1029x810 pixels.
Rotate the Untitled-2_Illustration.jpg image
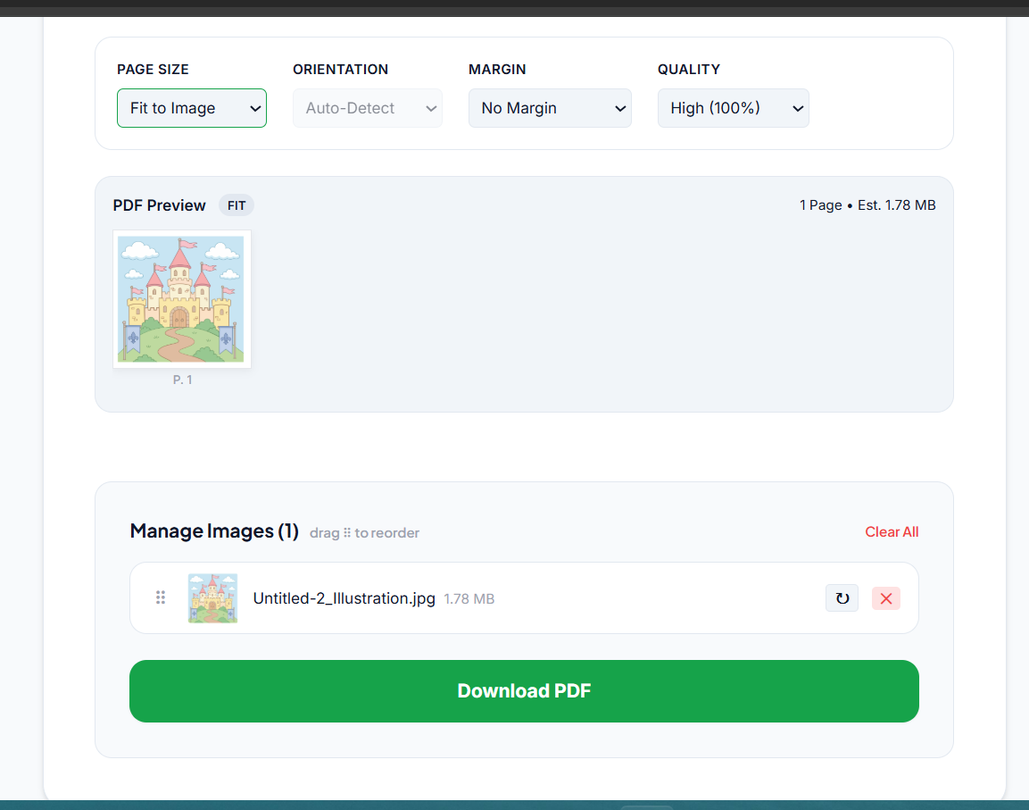pyautogui.click(x=842, y=598)
